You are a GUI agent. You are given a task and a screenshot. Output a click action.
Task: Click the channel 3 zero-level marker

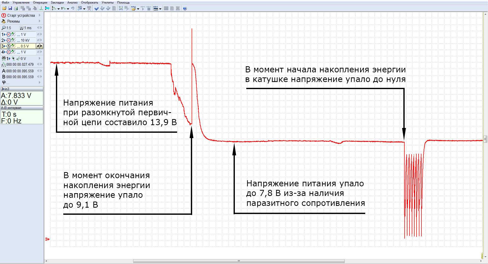pos(47,239)
